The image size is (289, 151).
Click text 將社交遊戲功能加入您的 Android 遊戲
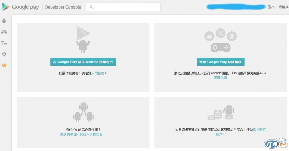click(x=202, y=73)
